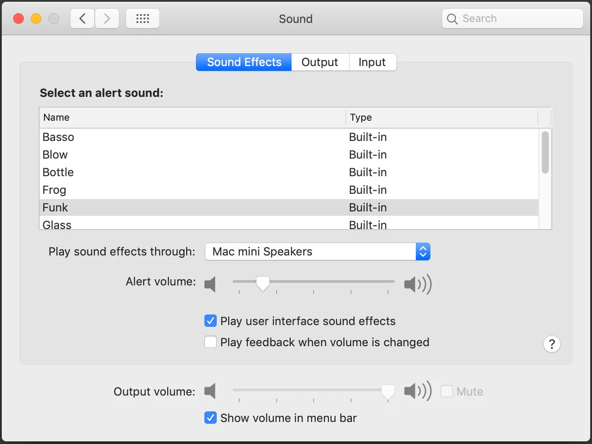
Task: Click the alert volume low speaker icon
Action: tap(210, 284)
